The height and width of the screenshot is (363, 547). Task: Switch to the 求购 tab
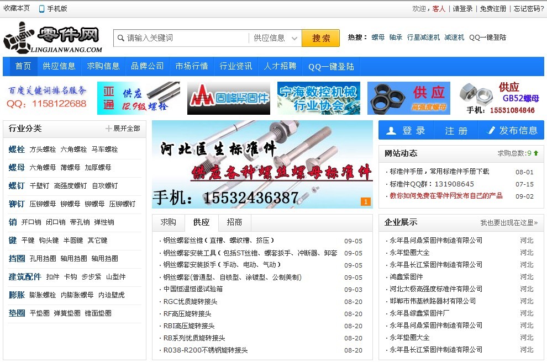point(169,222)
